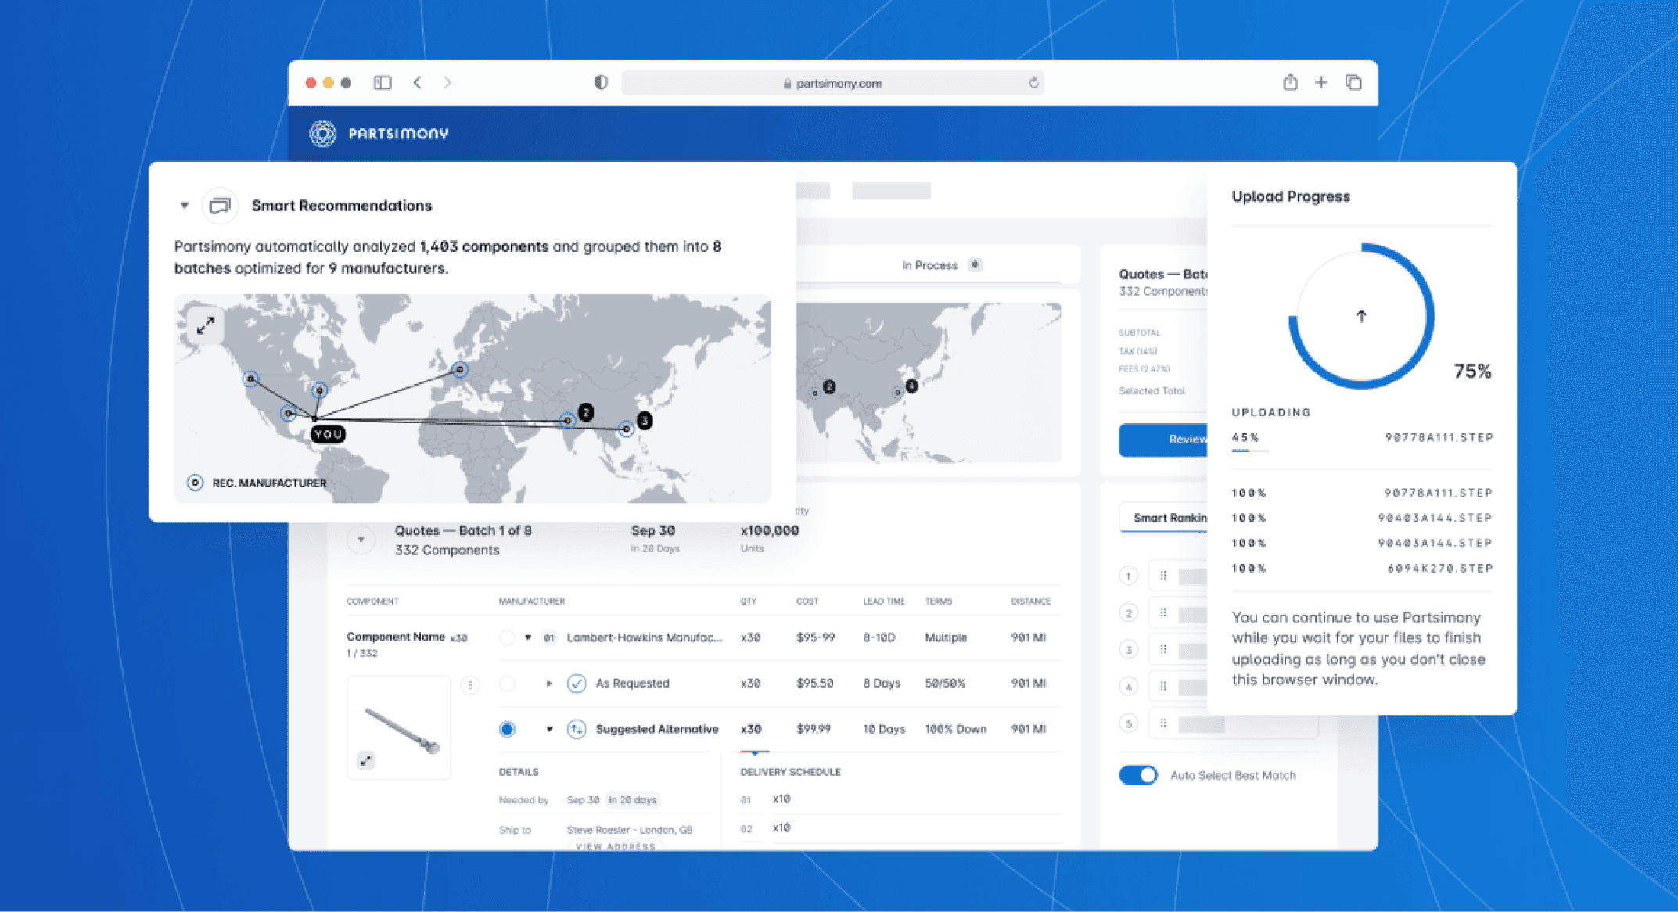The height and width of the screenshot is (912, 1678).
Task: Reload the partsimony.com page
Action: click(x=1033, y=83)
